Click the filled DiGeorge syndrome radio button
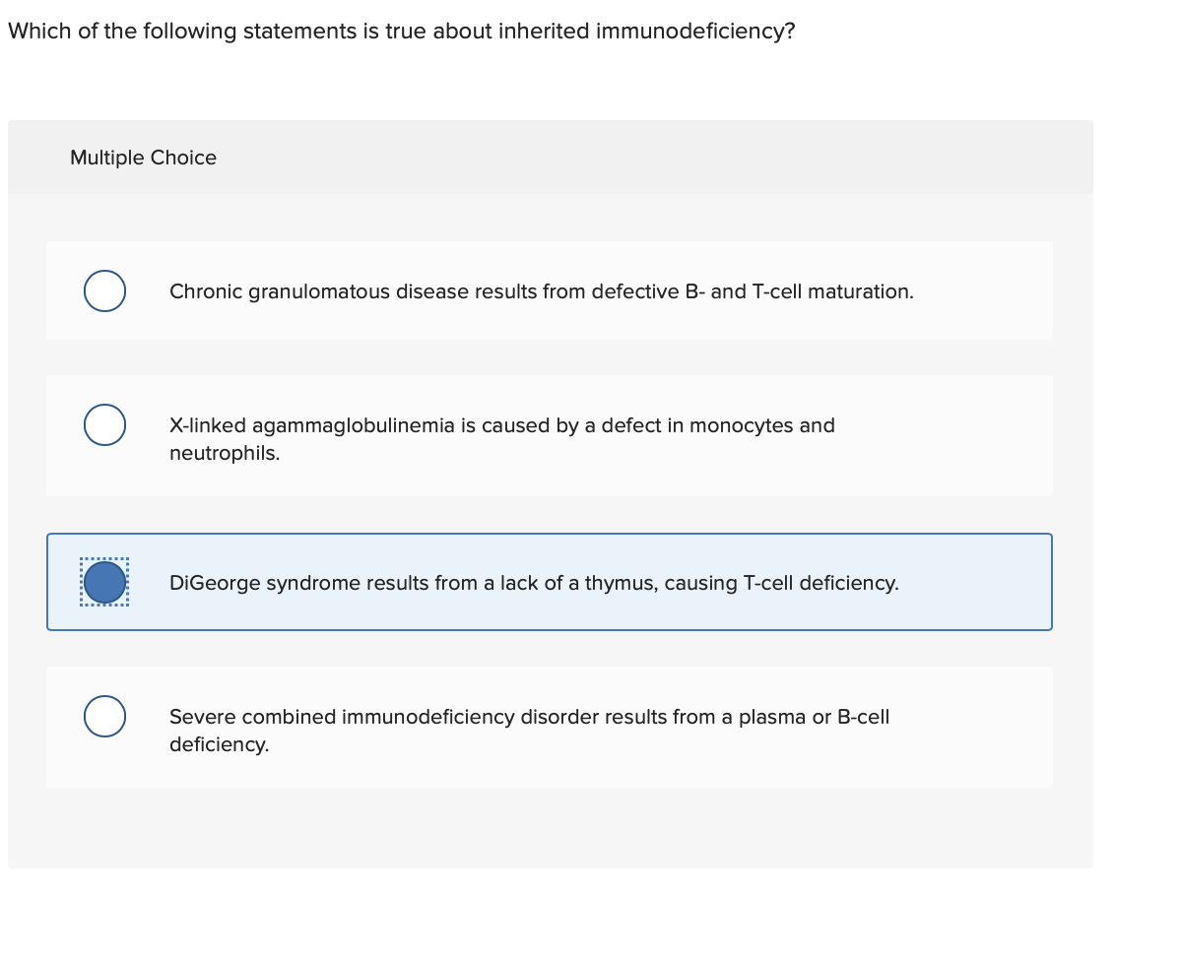Viewport: 1180px width, 959px height. tap(104, 583)
